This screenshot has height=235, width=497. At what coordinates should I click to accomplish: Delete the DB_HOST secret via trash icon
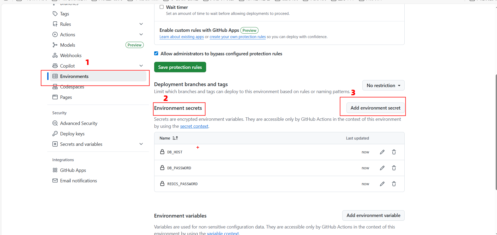click(x=394, y=152)
